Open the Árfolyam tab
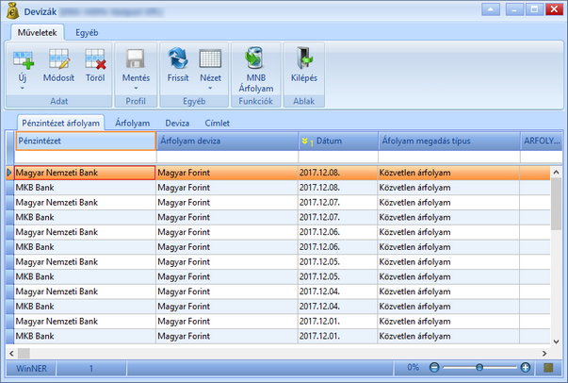The height and width of the screenshot is (383, 568). pos(132,123)
